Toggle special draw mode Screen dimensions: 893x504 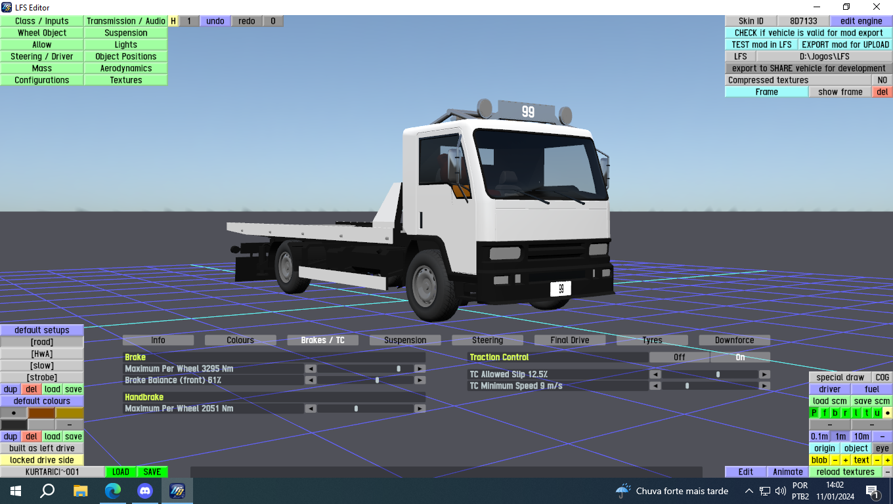coord(840,377)
